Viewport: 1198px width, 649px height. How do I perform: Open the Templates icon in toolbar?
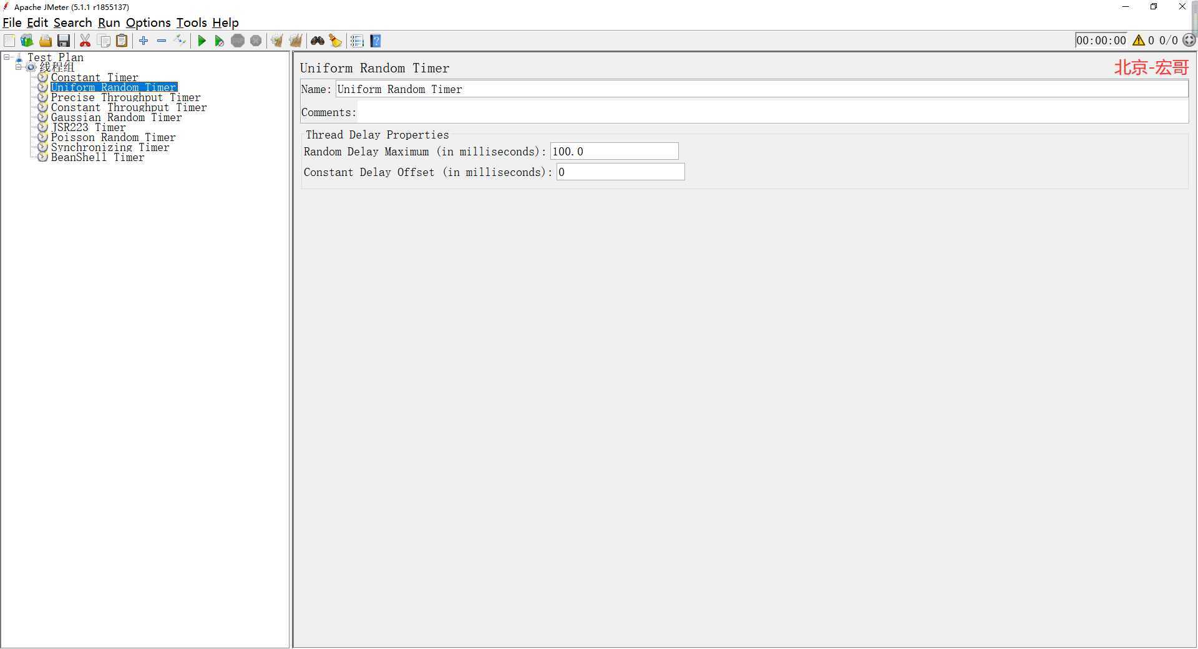coord(27,41)
